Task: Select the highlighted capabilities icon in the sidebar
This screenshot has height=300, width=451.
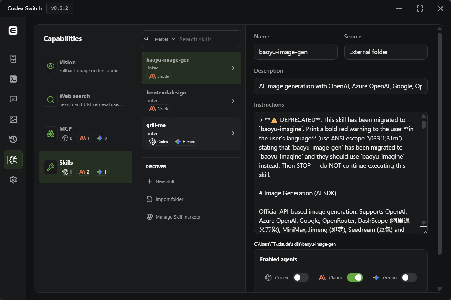Action: 13,160
